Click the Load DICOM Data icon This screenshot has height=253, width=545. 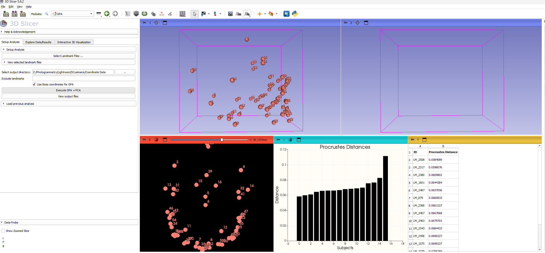14,14
